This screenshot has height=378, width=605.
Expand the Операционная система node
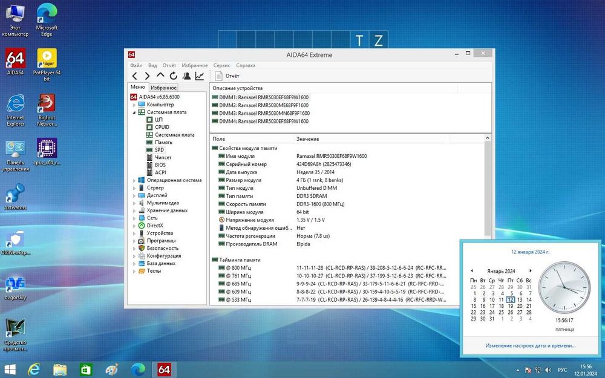coord(134,180)
